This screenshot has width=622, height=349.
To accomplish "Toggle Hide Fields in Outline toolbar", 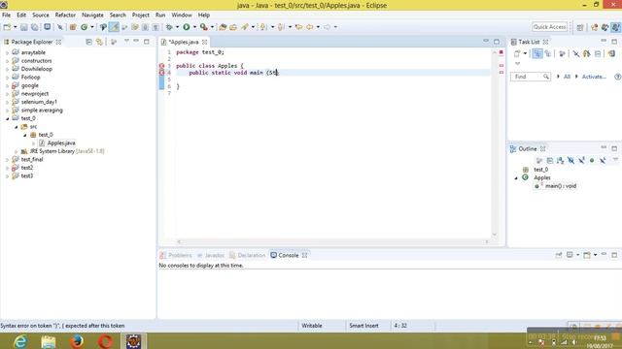I will (x=570, y=160).
